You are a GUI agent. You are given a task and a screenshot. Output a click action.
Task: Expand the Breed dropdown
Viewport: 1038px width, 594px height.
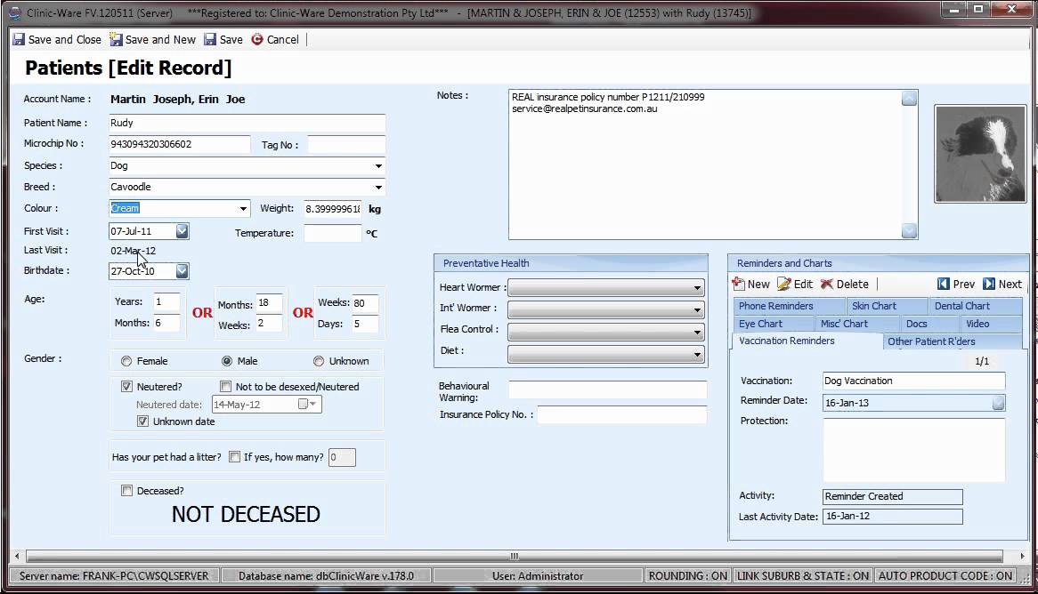point(378,188)
